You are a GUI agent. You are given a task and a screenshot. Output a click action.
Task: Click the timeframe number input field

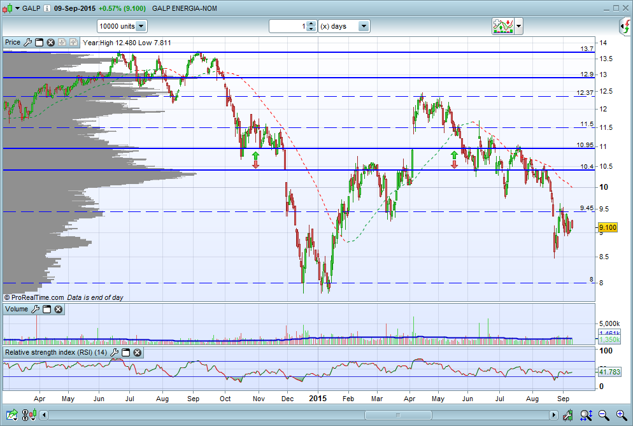288,26
